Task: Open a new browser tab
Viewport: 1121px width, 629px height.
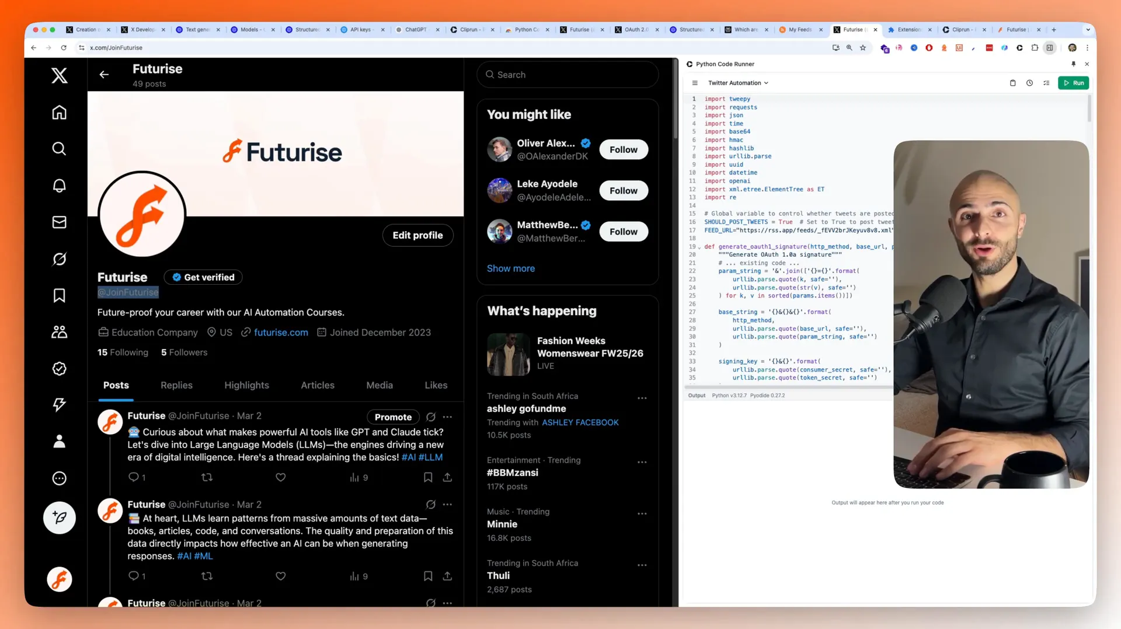Action: tap(1054, 30)
